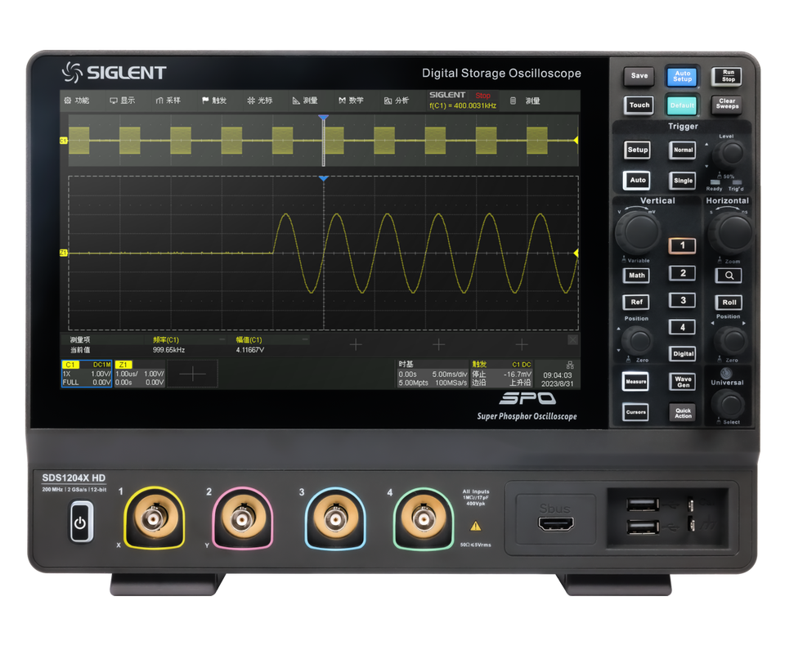The height and width of the screenshot is (646, 785).
Task: Push the teal Default button
Action: (x=682, y=105)
